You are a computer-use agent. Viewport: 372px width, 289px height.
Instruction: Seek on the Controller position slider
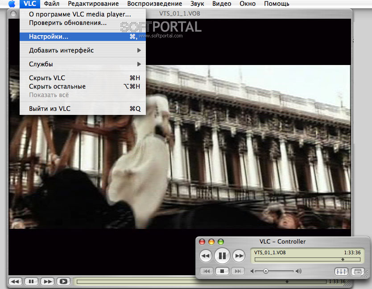pyautogui.click(x=307, y=260)
